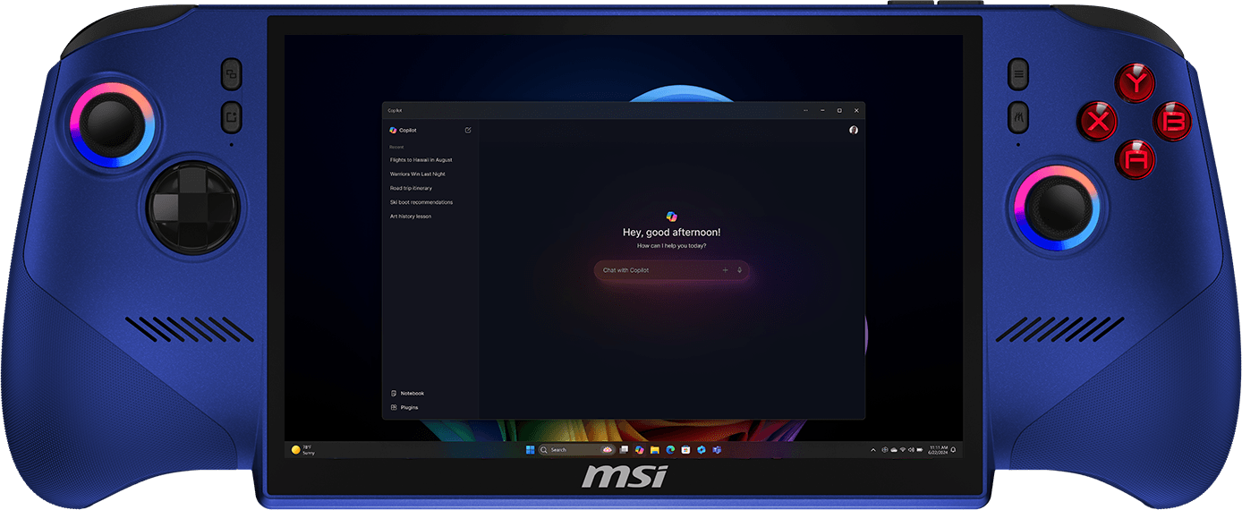Activate the microphone in the chat box
1242x510 pixels.
click(x=739, y=270)
